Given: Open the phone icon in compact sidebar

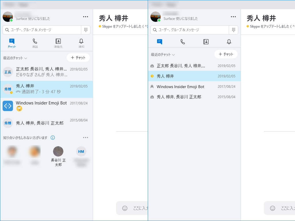Looking at the screenshot, I should (x=183, y=42).
